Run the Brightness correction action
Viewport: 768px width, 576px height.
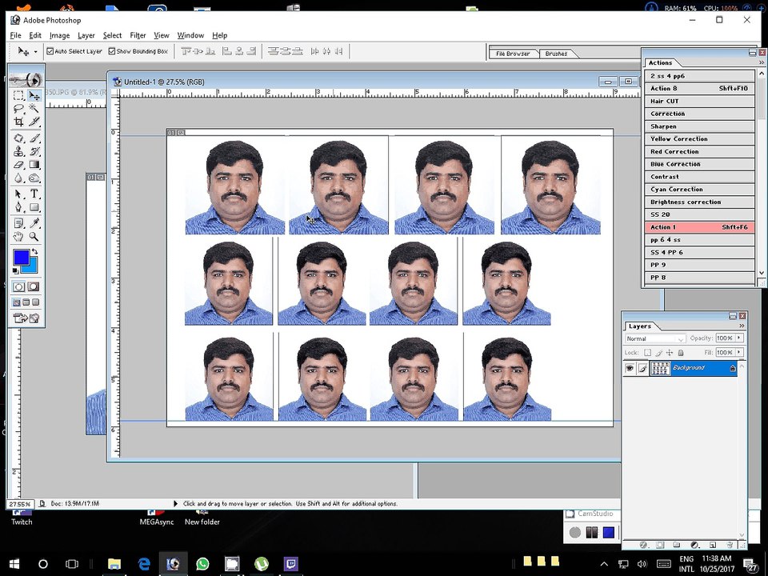(700, 202)
